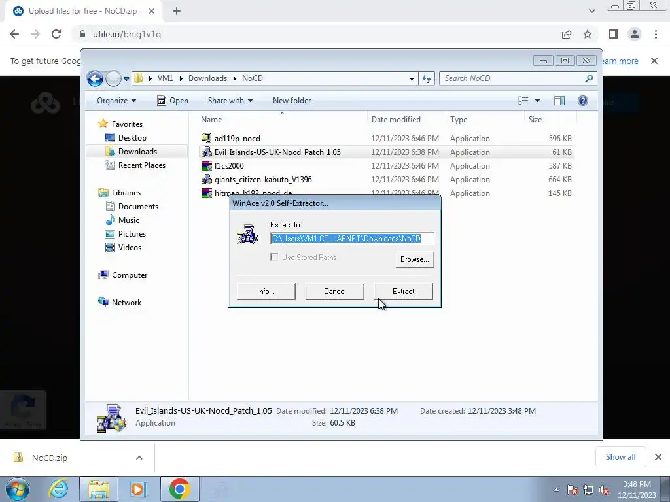The height and width of the screenshot is (502, 670).
Task: Open the view options dropdown arrow
Action: point(538,101)
